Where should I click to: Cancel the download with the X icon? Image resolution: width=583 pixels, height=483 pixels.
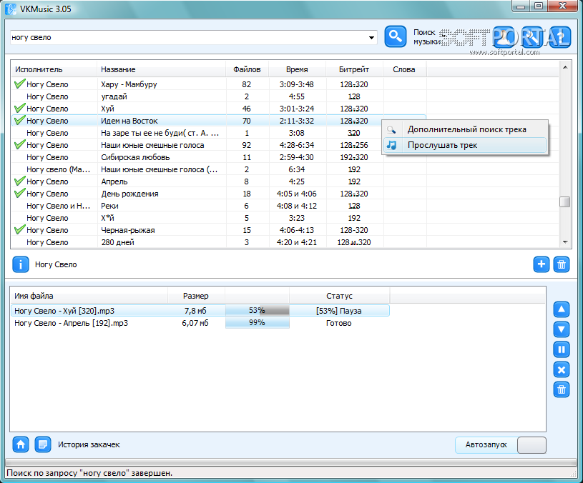[x=562, y=369]
